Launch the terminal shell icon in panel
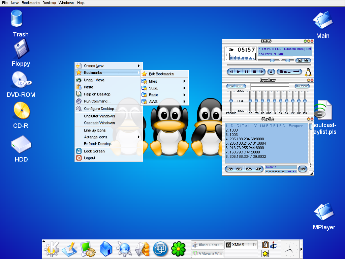This screenshot has width=345, height=259. pyautogui.click(x=88, y=249)
